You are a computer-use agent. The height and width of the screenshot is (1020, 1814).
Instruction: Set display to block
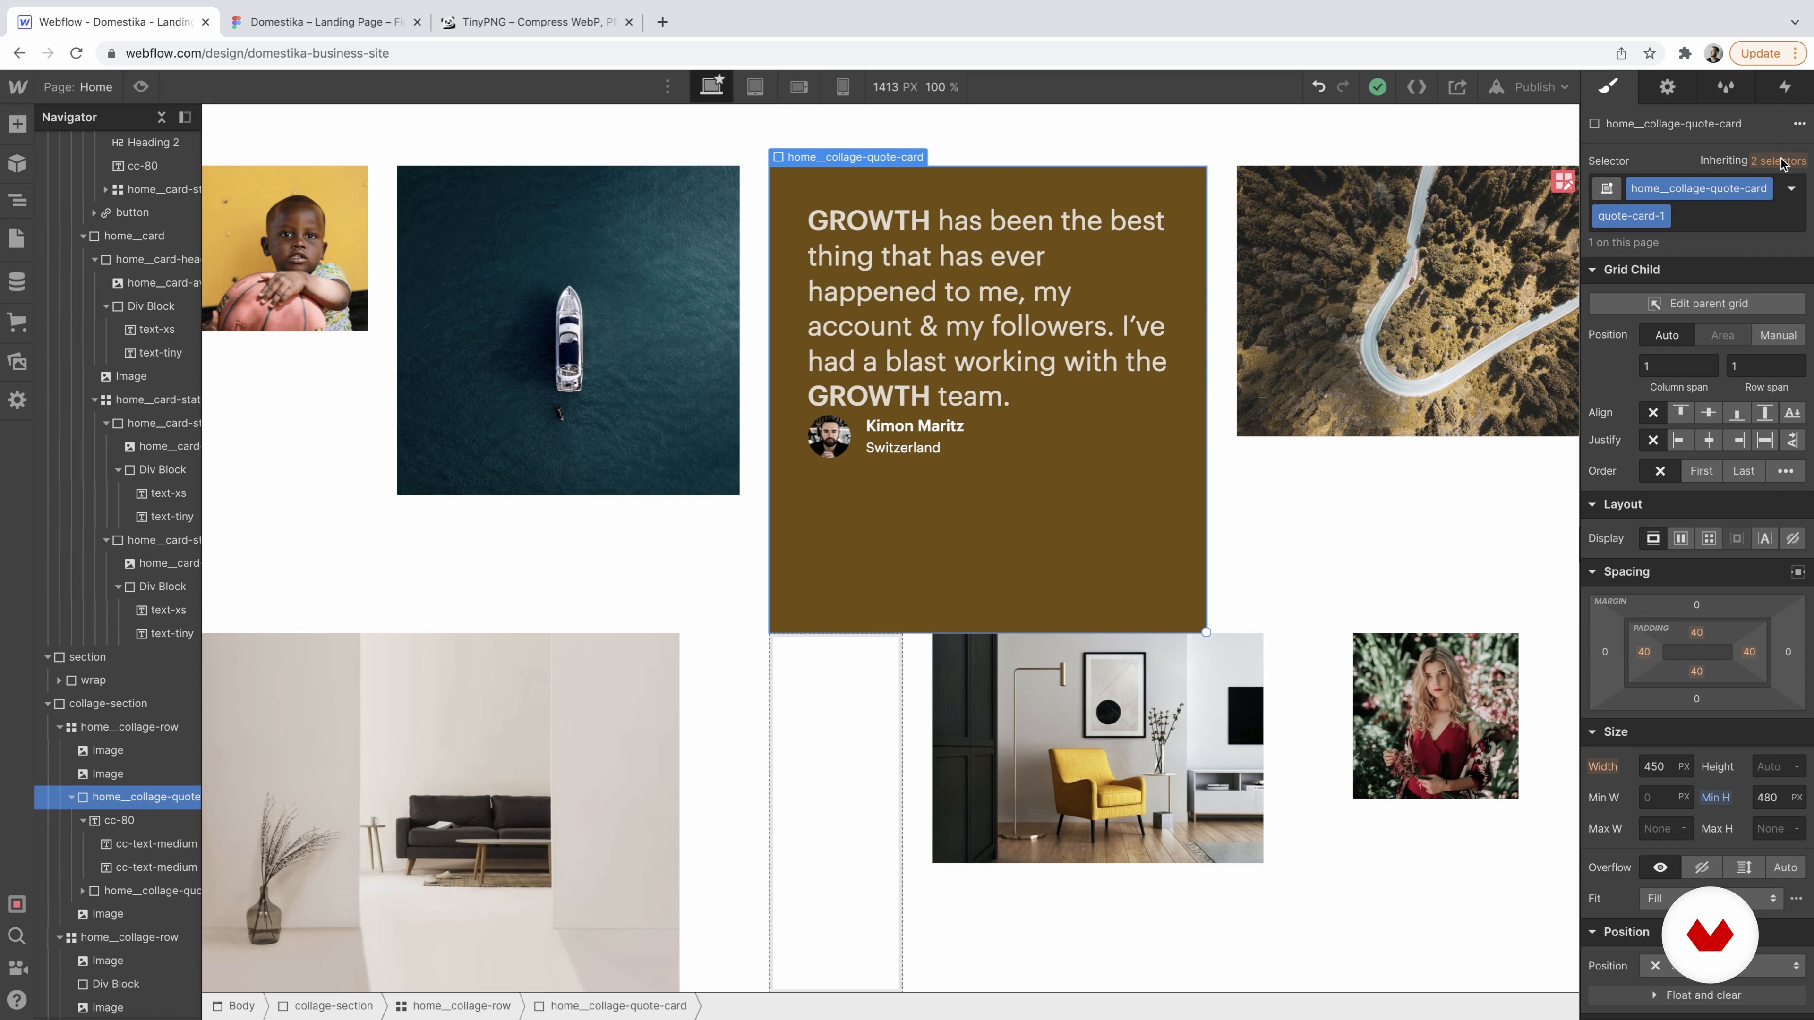click(x=1653, y=538)
